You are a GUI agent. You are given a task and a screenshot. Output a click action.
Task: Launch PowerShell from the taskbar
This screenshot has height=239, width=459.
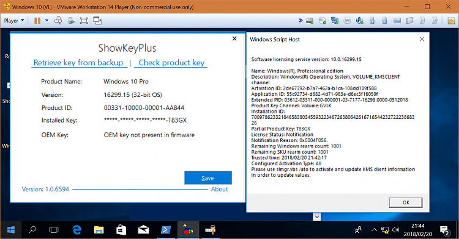tap(166, 230)
